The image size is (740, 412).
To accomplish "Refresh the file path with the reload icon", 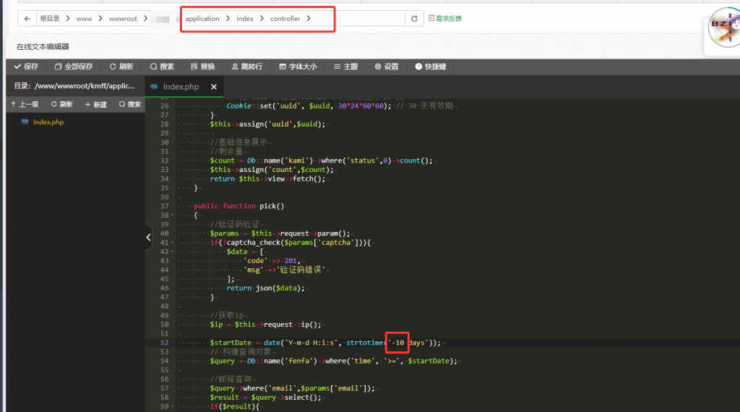I will click(x=414, y=18).
